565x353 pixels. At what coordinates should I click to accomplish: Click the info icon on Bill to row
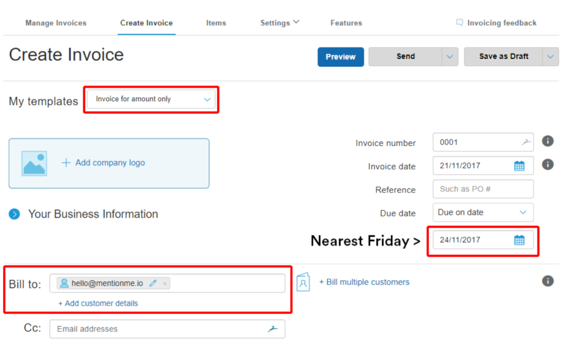(x=548, y=281)
